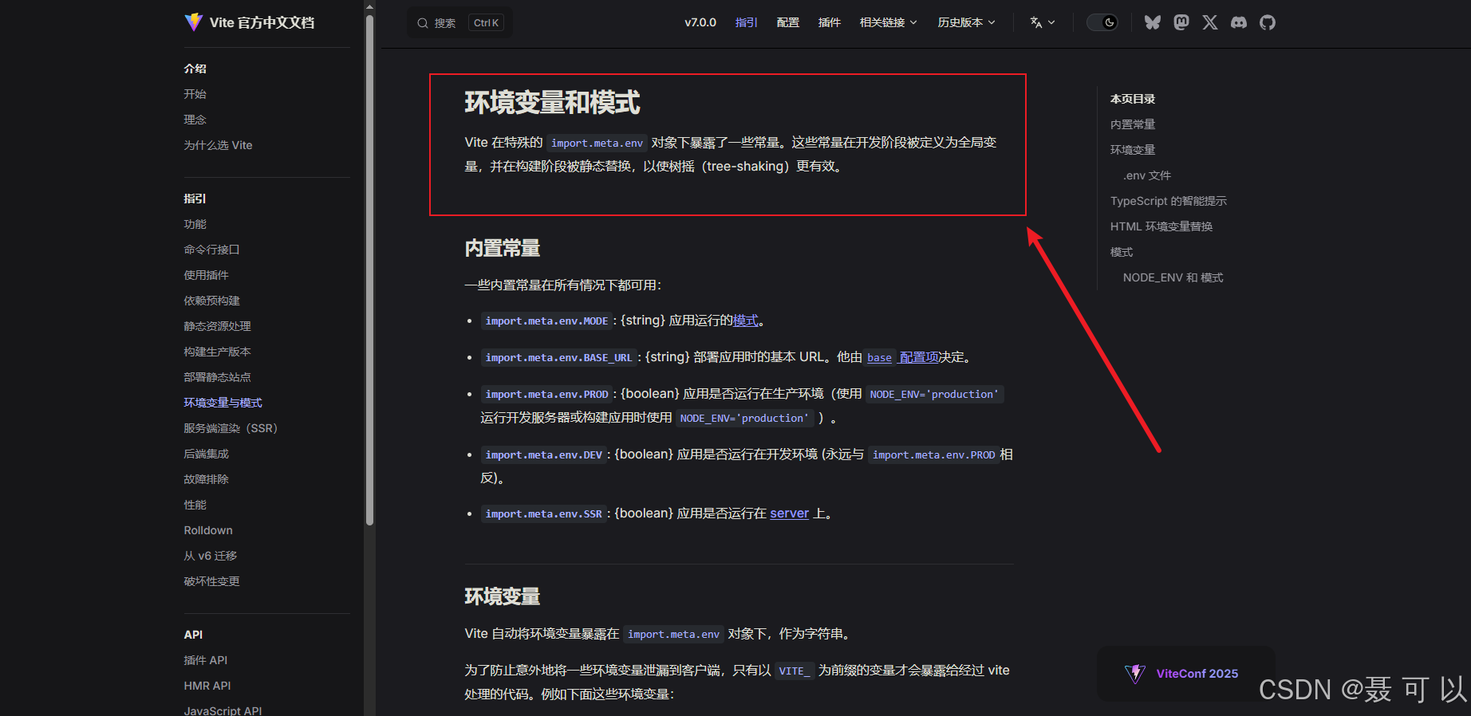Expand the 相关链接 dropdown menu

tap(888, 22)
